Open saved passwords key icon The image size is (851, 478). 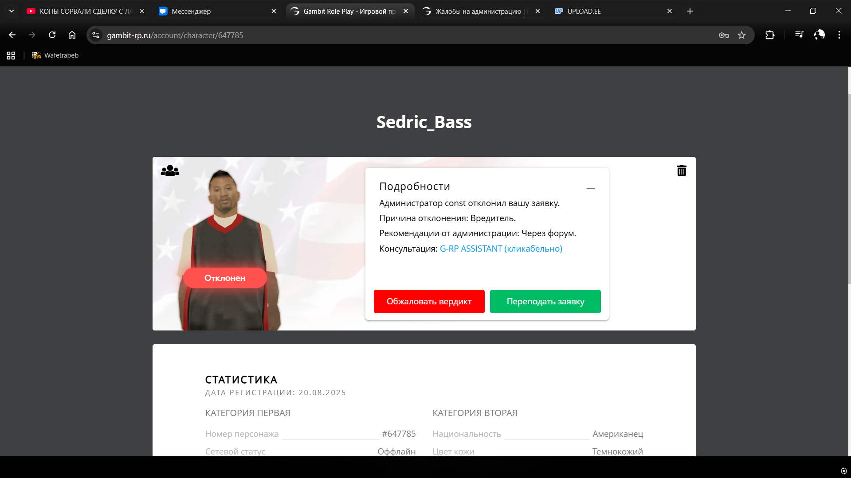tap(724, 35)
